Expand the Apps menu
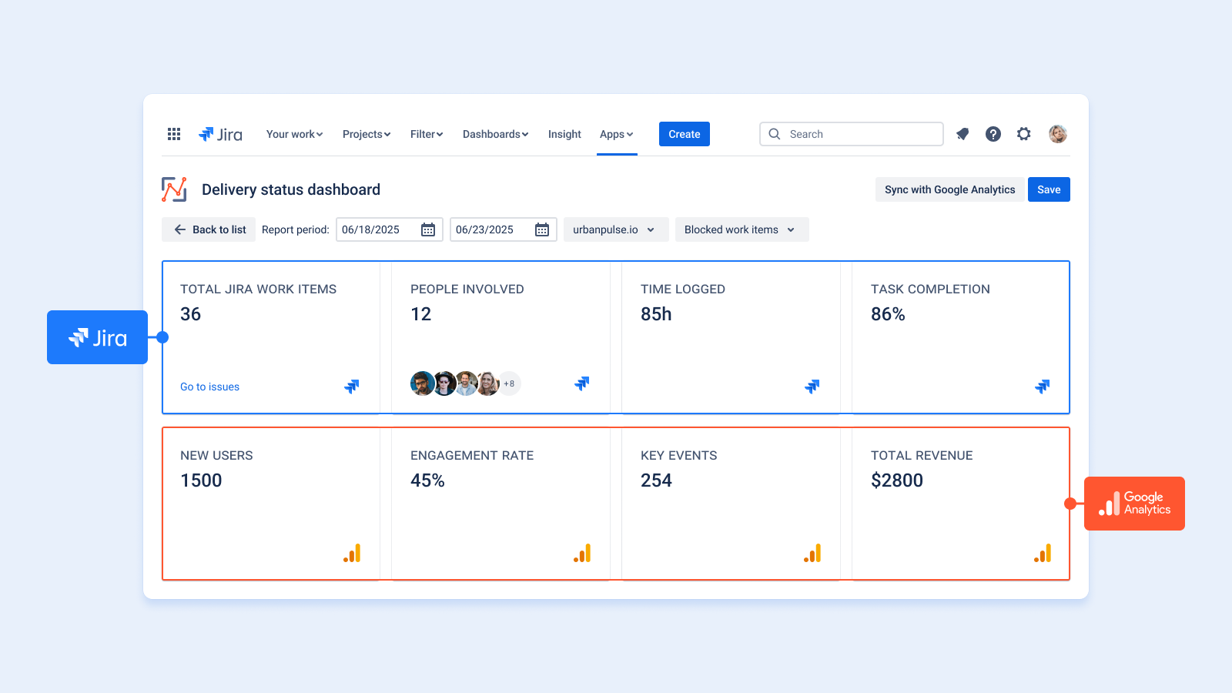Image resolution: width=1232 pixels, height=693 pixels. pyautogui.click(x=616, y=134)
